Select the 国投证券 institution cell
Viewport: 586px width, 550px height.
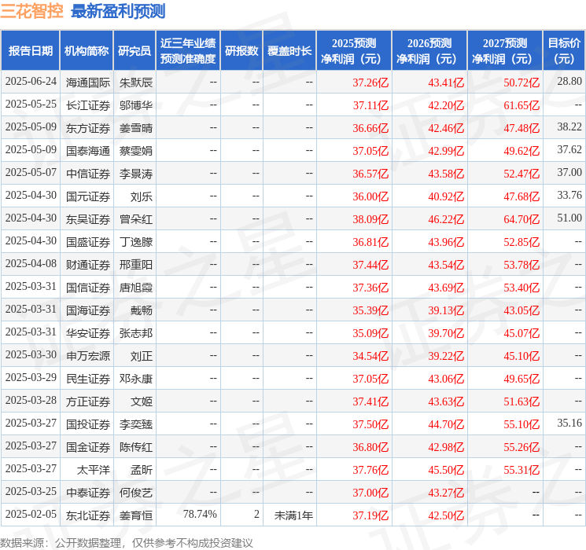[x=88, y=424]
